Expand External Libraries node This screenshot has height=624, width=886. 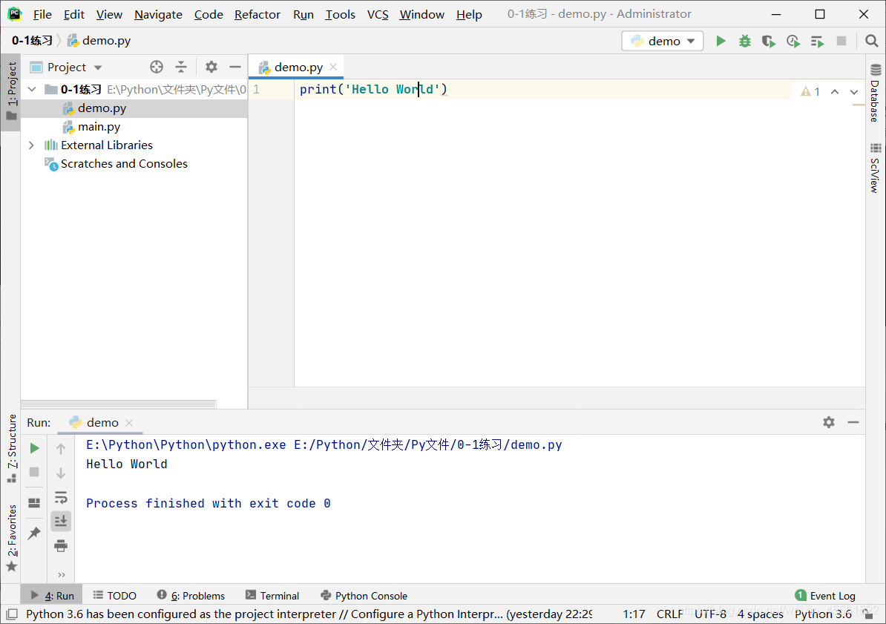(x=32, y=145)
